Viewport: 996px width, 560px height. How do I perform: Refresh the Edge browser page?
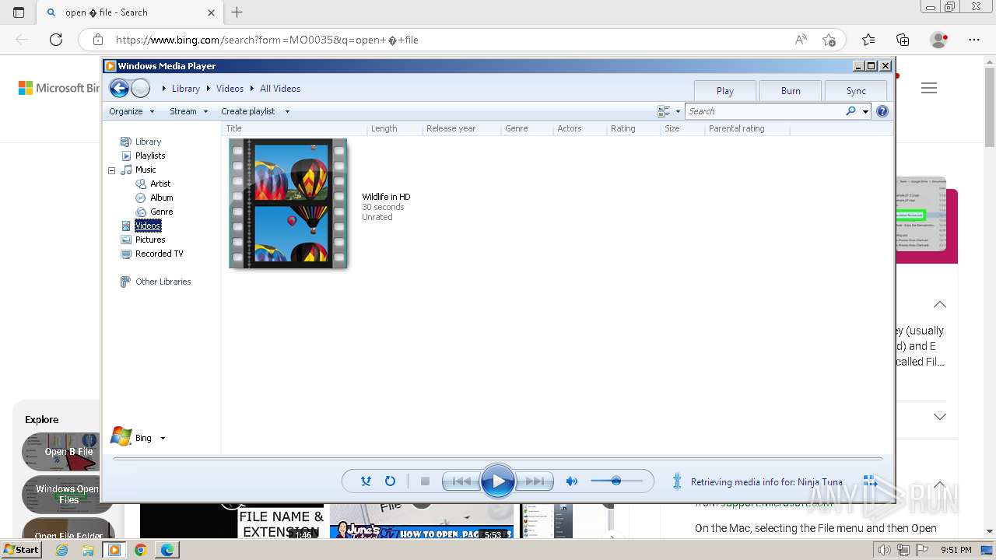(x=56, y=40)
